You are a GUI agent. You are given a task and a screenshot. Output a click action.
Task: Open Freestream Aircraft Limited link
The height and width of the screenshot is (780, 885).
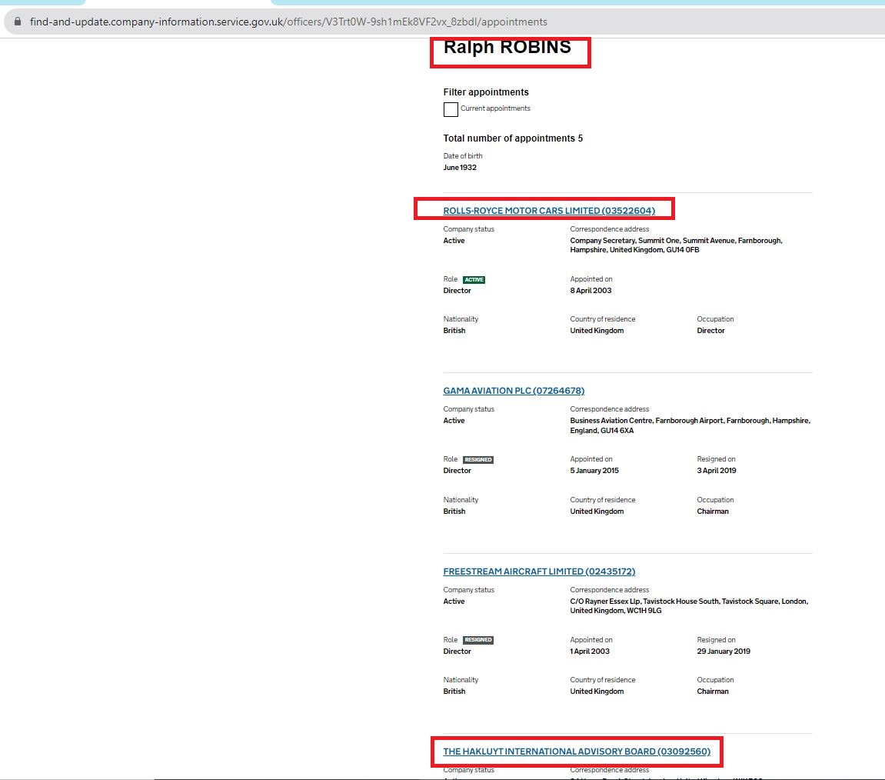click(539, 572)
